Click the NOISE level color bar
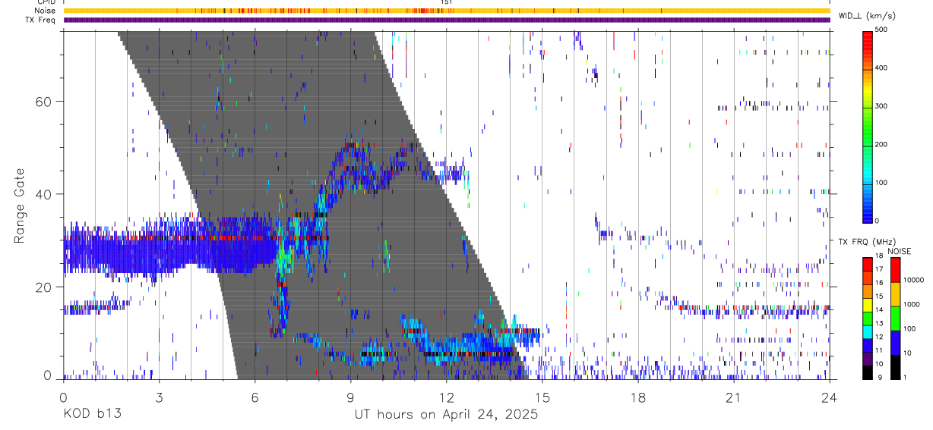The image size is (933, 430). click(x=896, y=319)
